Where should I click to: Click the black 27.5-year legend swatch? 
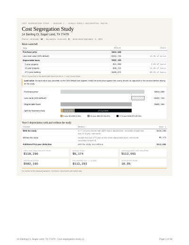pyautogui.click(x=117, y=116)
